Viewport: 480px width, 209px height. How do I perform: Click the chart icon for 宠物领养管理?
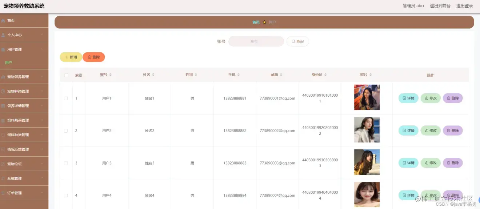pyautogui.click(x=3, y=77)
